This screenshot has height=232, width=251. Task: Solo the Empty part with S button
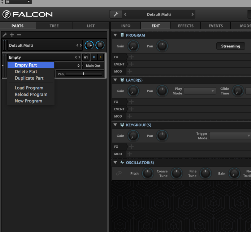[100, 57]
